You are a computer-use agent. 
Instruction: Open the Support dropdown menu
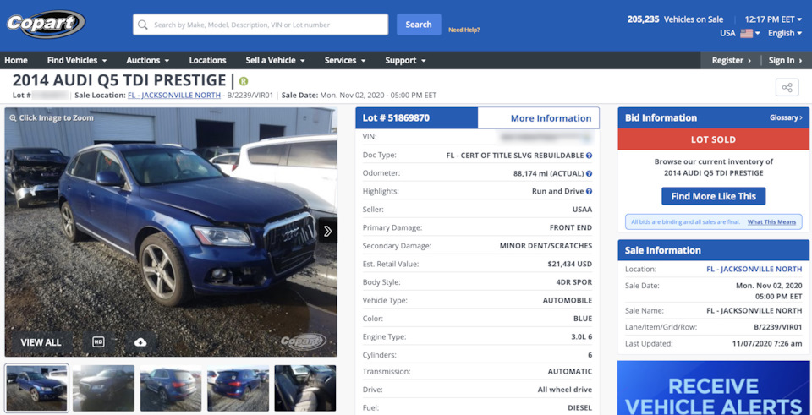pyautogui.click(x=405, y=61)
